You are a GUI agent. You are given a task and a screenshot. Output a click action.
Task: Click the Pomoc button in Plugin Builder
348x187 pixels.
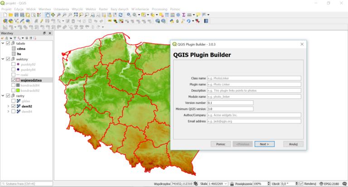(x=221, y=144)
